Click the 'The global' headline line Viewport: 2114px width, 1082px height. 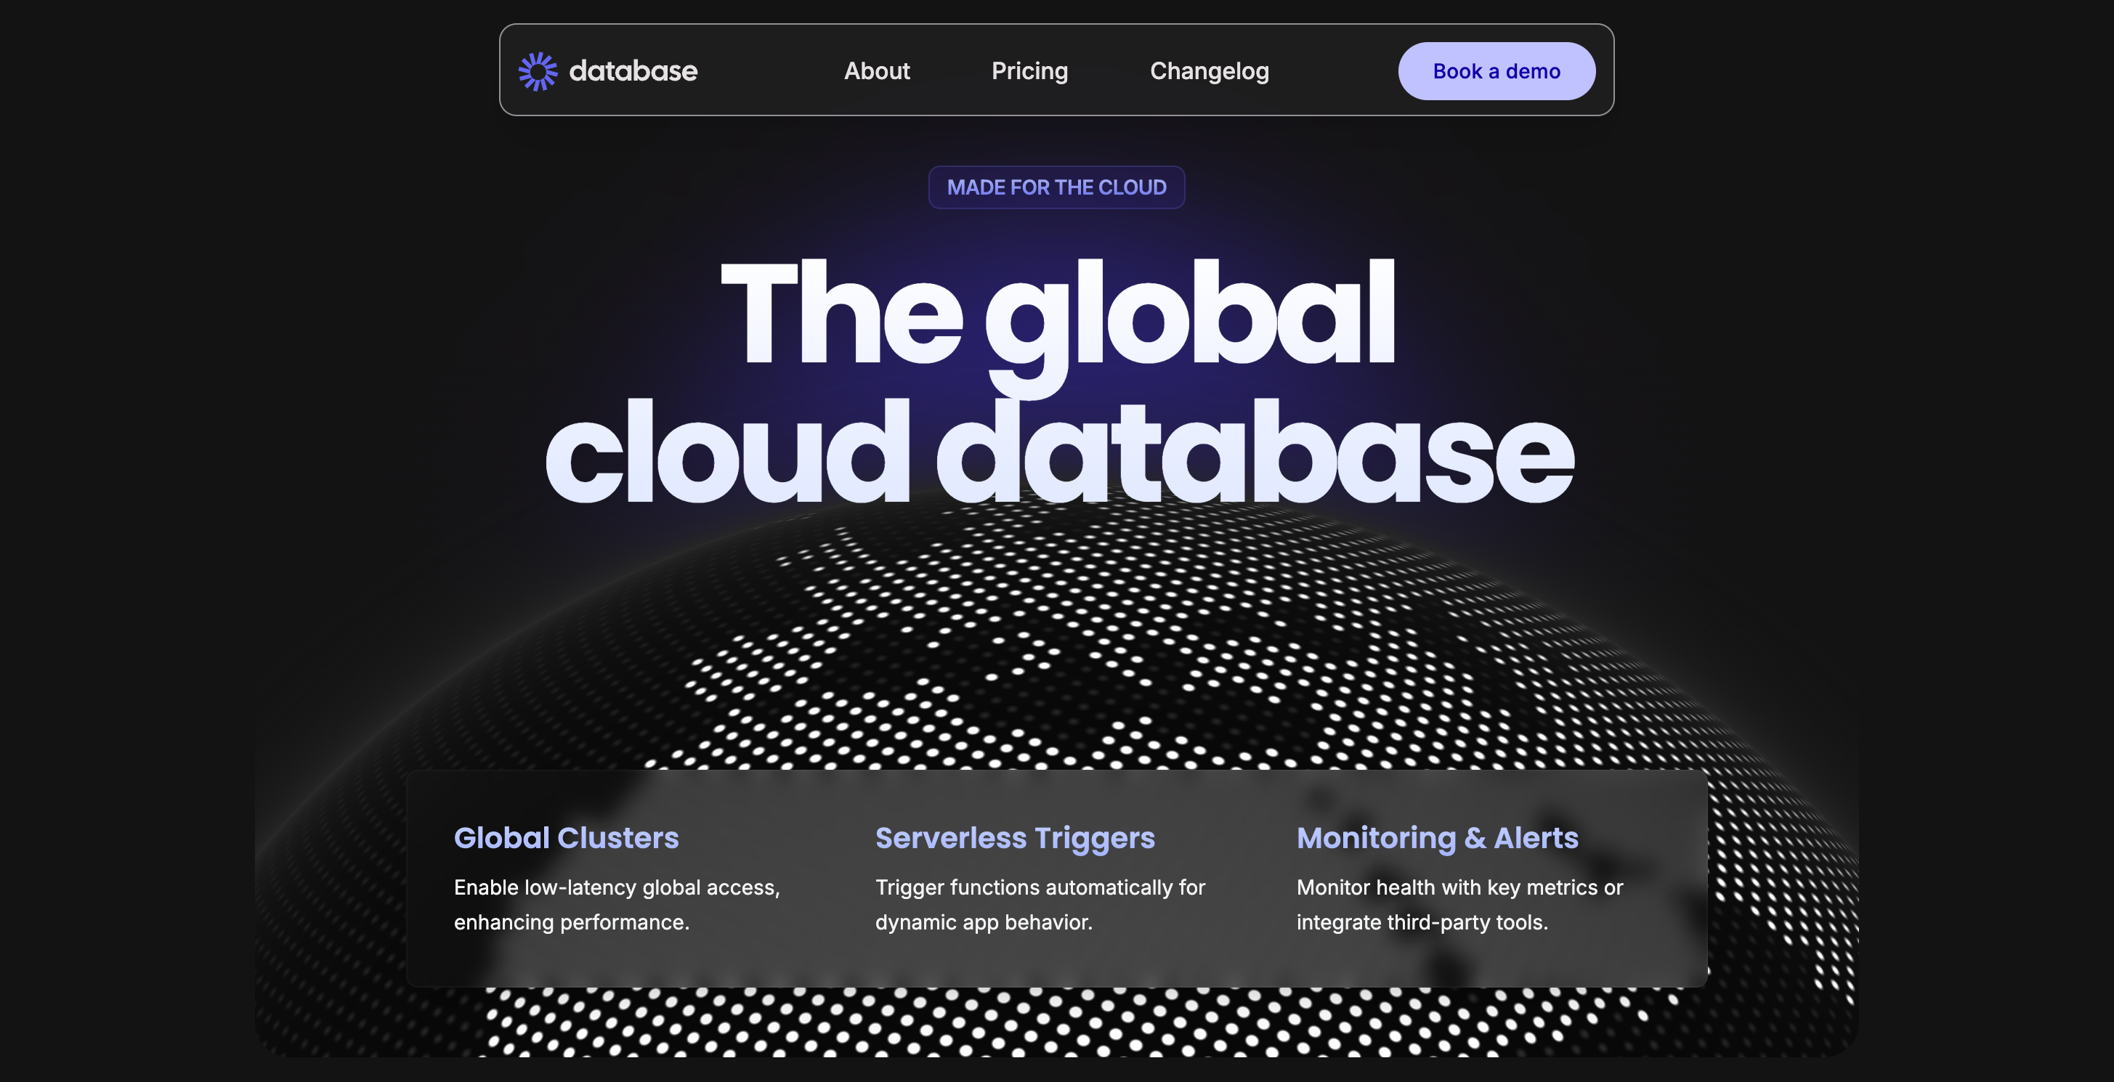click(1057, 314)
